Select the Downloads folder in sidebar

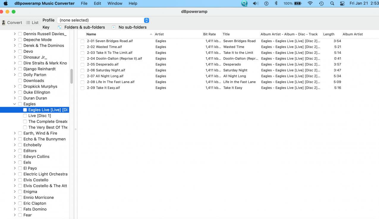coord(34,81)
